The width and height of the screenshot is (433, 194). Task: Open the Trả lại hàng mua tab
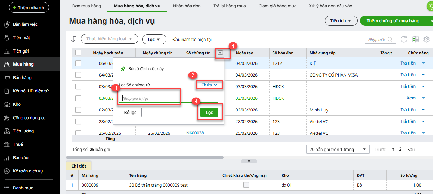229,6
